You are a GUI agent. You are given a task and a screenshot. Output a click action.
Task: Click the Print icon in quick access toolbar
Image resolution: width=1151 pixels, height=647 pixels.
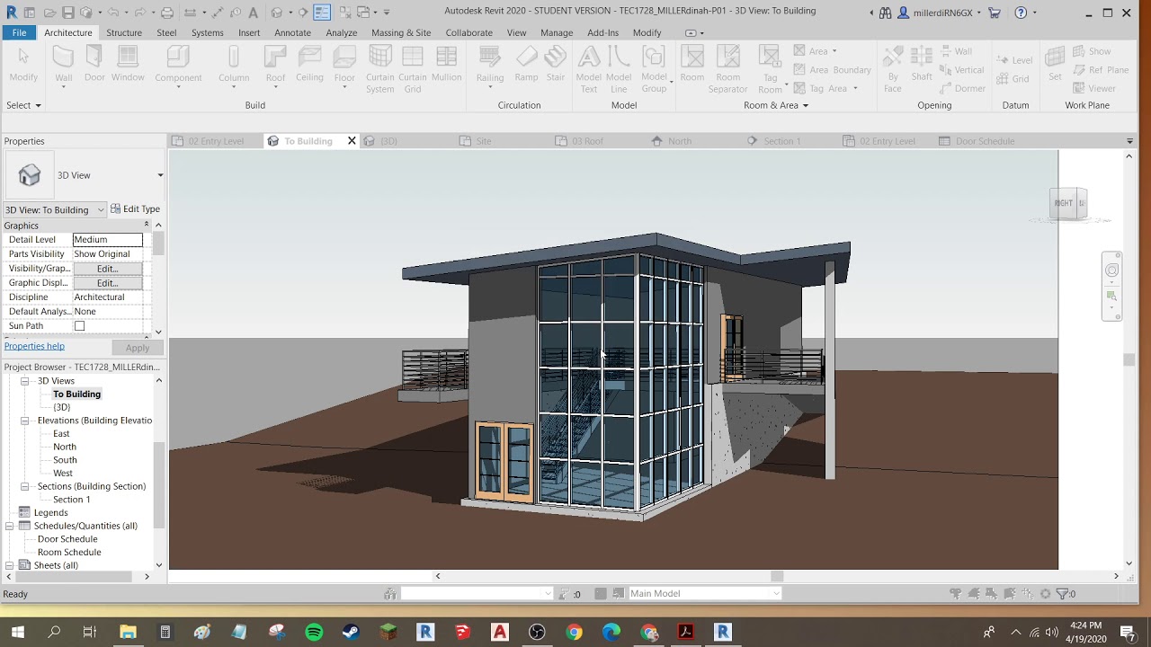(166, 13)
